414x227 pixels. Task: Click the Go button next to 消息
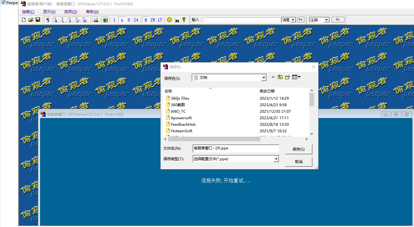pyautogui.click(x=301, y=20)
